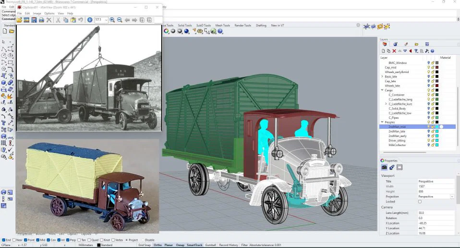Click the IrfanView image info icon
This screenshot has height=248, width=460.
(89, 20)
